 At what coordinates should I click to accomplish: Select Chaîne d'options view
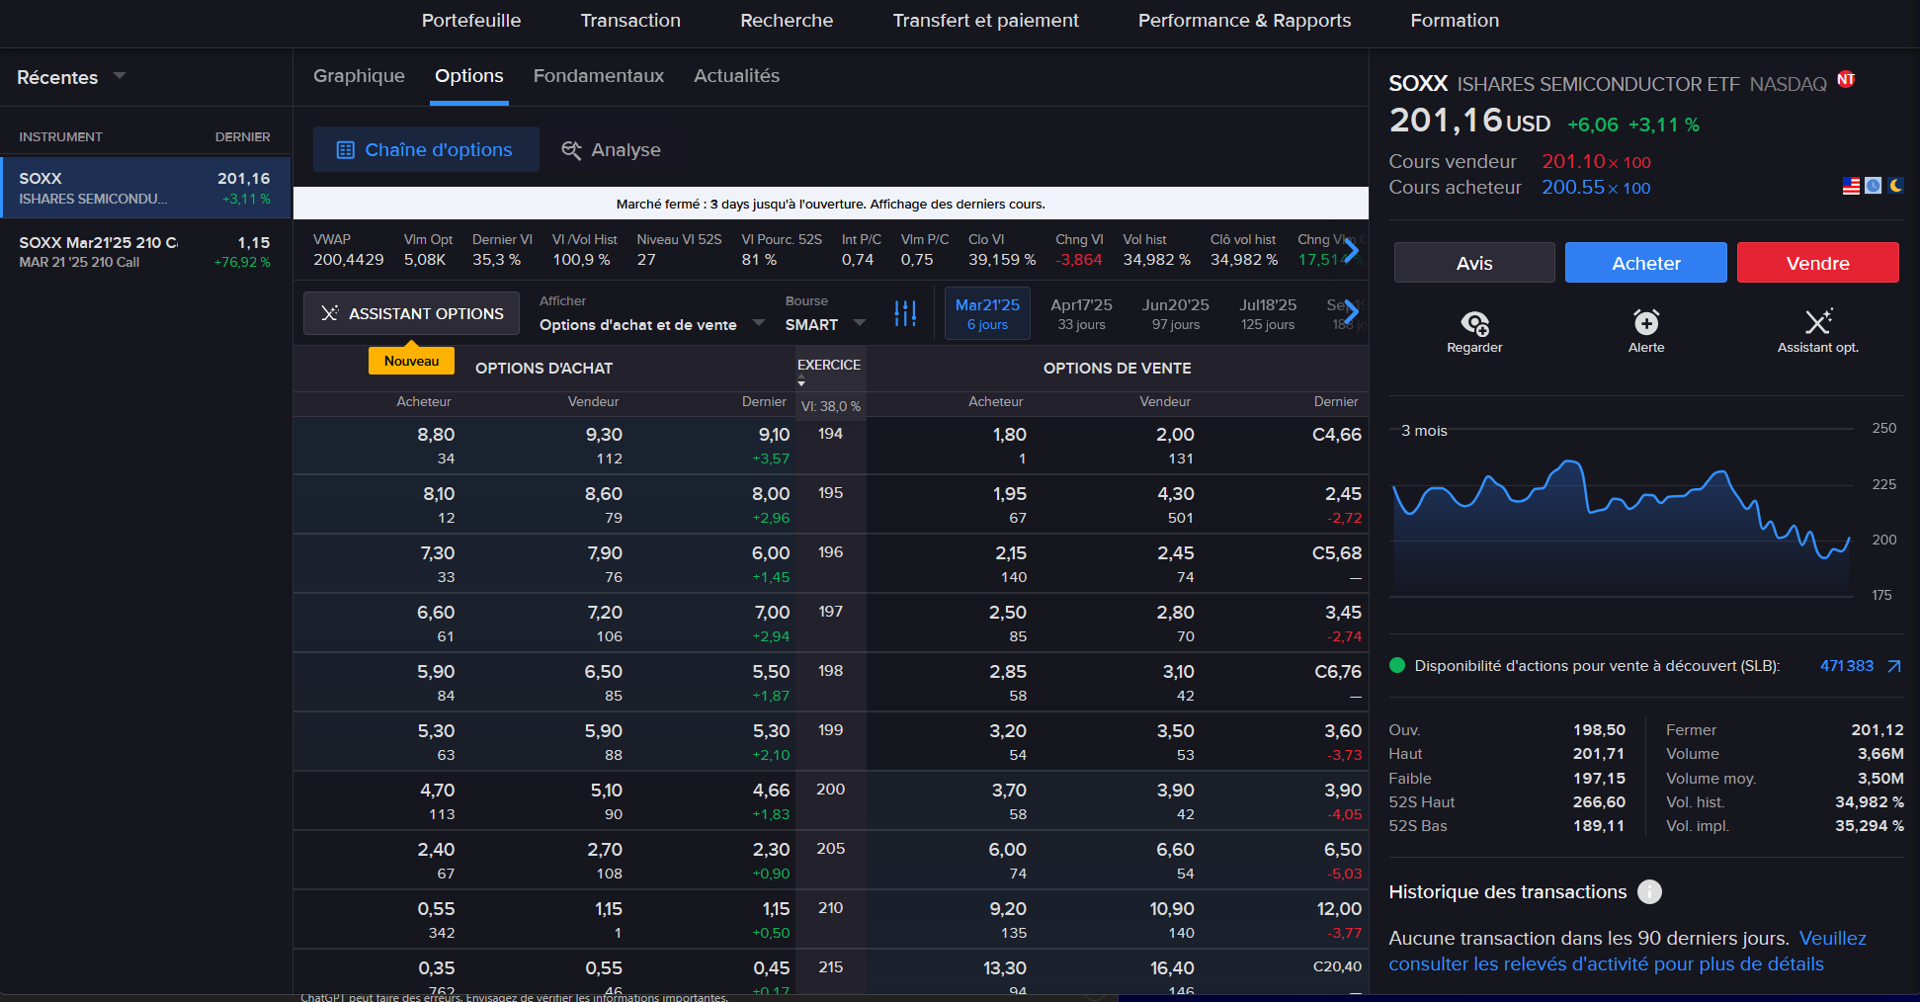426,149
